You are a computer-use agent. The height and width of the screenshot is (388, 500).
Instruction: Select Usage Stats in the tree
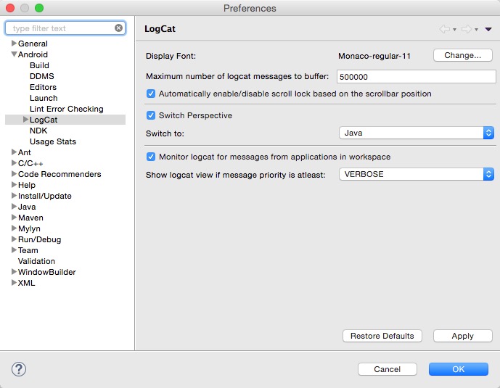click(x=52, y=141)
